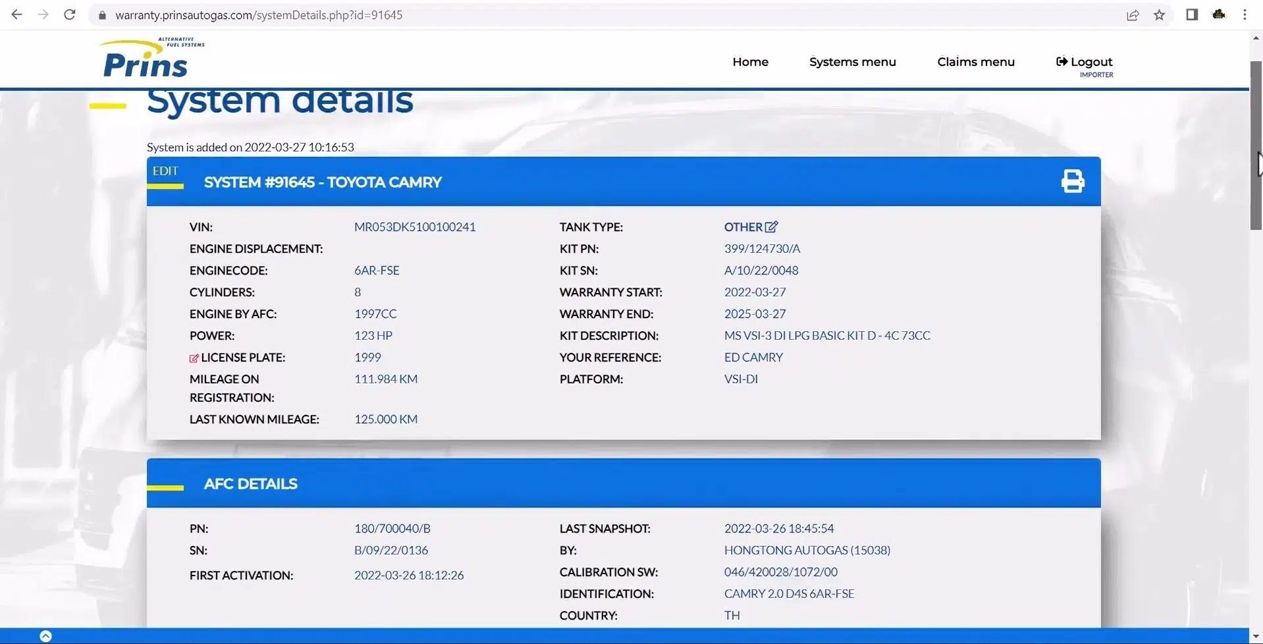1263x644 pixels.
Task: Open the Claims menu
Action: point(976,62)
